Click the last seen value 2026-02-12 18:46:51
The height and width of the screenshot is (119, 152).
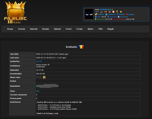tap(45, 58)
